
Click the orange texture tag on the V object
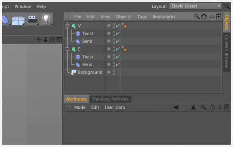[124, 25]
